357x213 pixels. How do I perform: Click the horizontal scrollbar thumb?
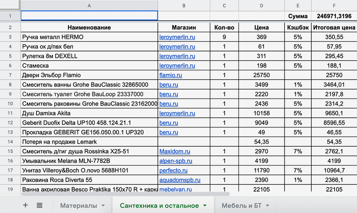[125, 194]
